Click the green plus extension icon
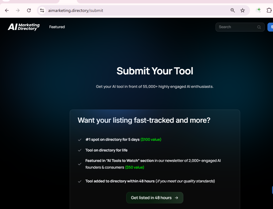 (x=259, y=10)
